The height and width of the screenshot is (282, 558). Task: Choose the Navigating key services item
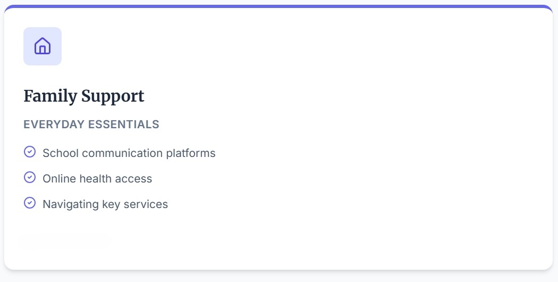[105, 204]
